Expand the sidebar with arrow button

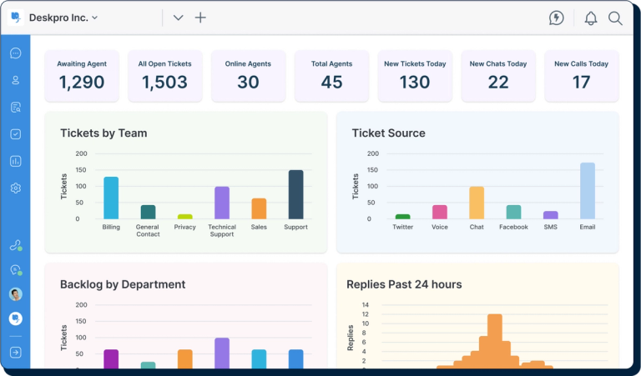tap(15, 353)
